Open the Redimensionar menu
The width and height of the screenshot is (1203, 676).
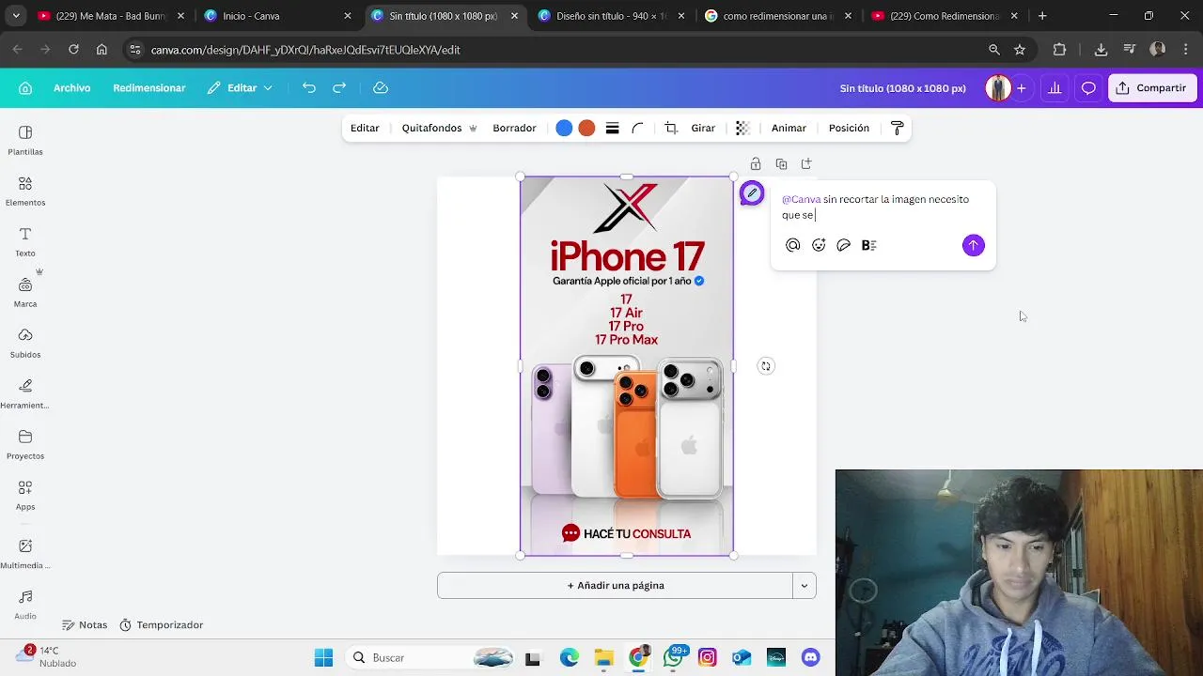click(x=149, y=87)
